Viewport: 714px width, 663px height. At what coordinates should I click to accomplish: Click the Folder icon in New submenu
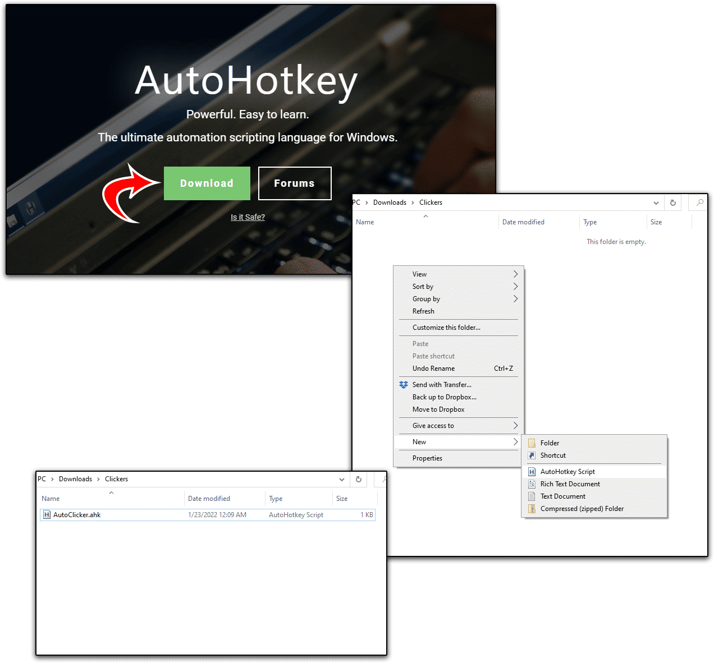[532, 443]
